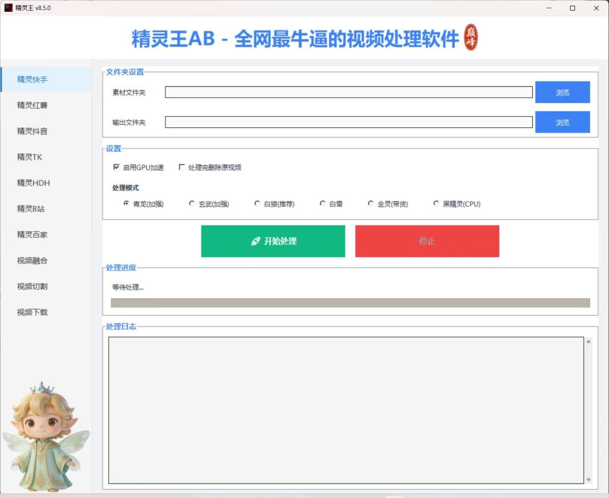Click the elf fairy mascot image
Viewport: 609px width, 498px height.
46,437
